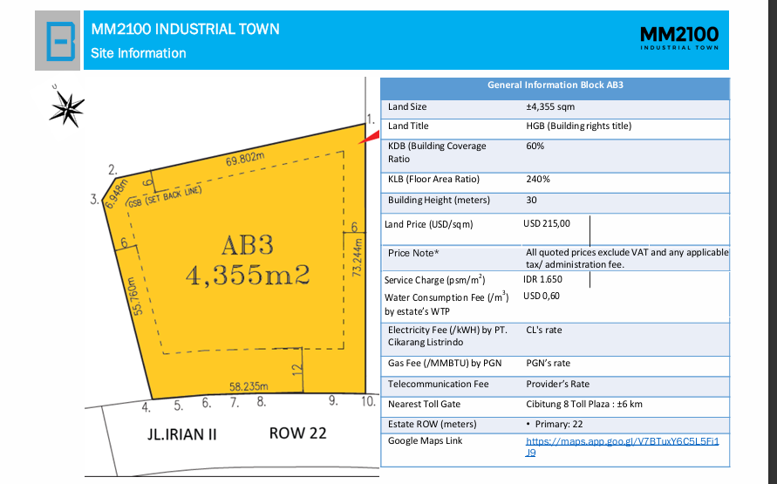Click the 'JL.IRIAN II' road name
Viewport: 777px width, 484px height.
tap(182, 434)
